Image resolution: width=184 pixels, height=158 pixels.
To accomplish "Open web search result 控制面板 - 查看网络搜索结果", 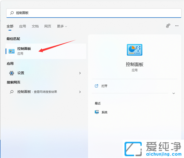I will (46, 92).
